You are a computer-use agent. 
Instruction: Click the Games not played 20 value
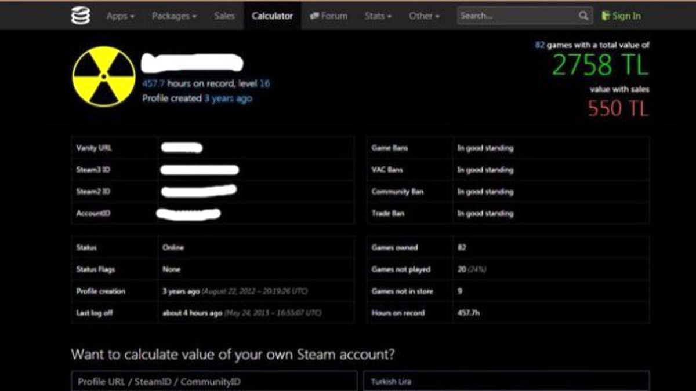(461, 269)
